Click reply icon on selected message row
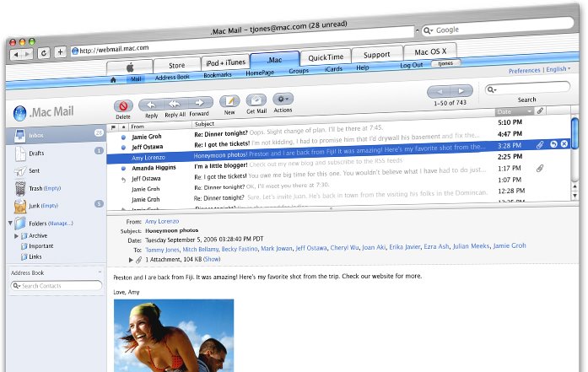 553,144
